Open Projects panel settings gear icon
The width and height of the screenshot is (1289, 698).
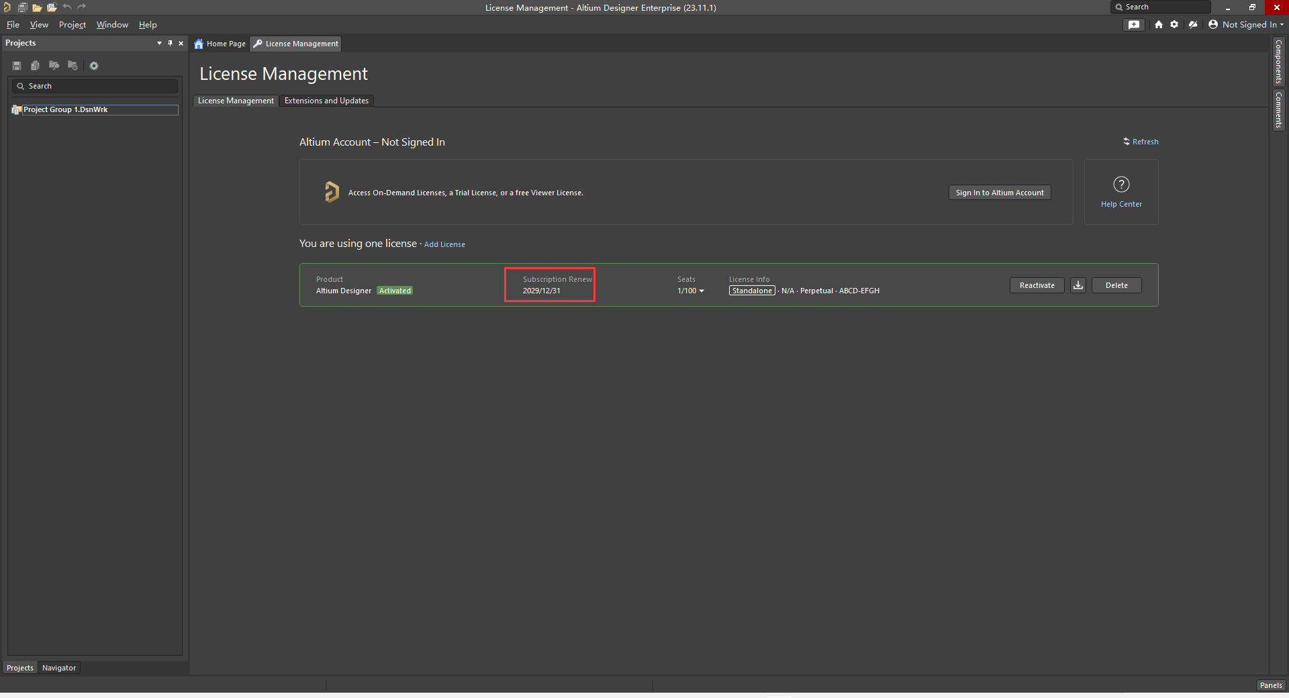pyautogui.click(x=94, y=66)
